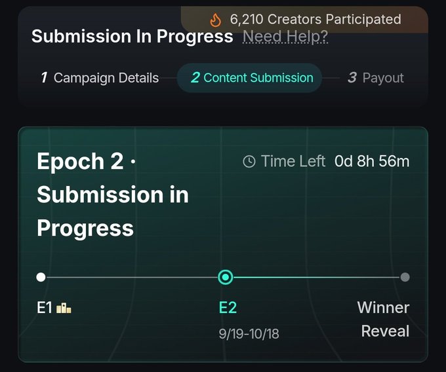Click the Time Left label

click(x=293, y=161)
